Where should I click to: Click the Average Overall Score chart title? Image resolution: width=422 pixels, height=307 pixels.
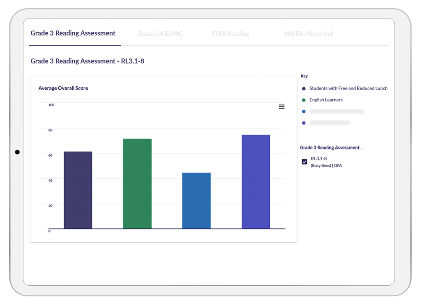click(63, 88)
